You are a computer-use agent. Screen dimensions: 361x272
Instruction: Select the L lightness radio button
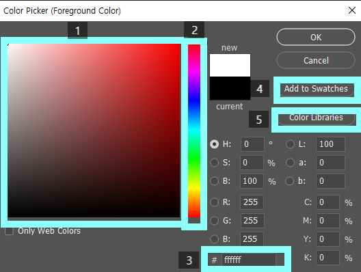click(290, 144)
